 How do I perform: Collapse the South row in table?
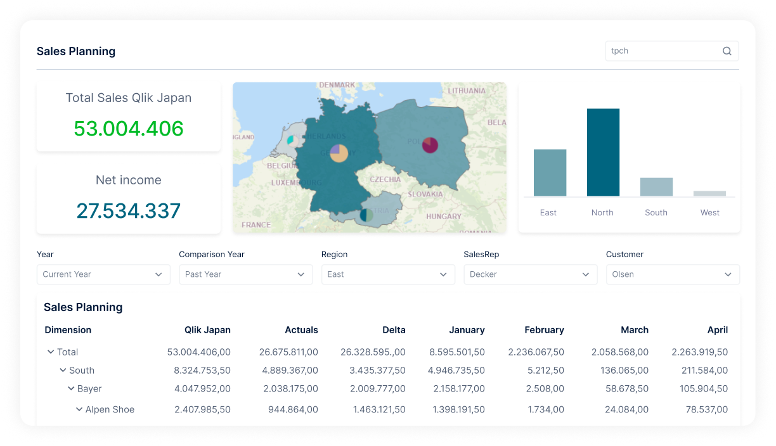click(x=63, y=371)
